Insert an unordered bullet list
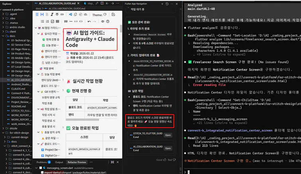The height and width of the screenshot is (174, 301). pos(42,21)
